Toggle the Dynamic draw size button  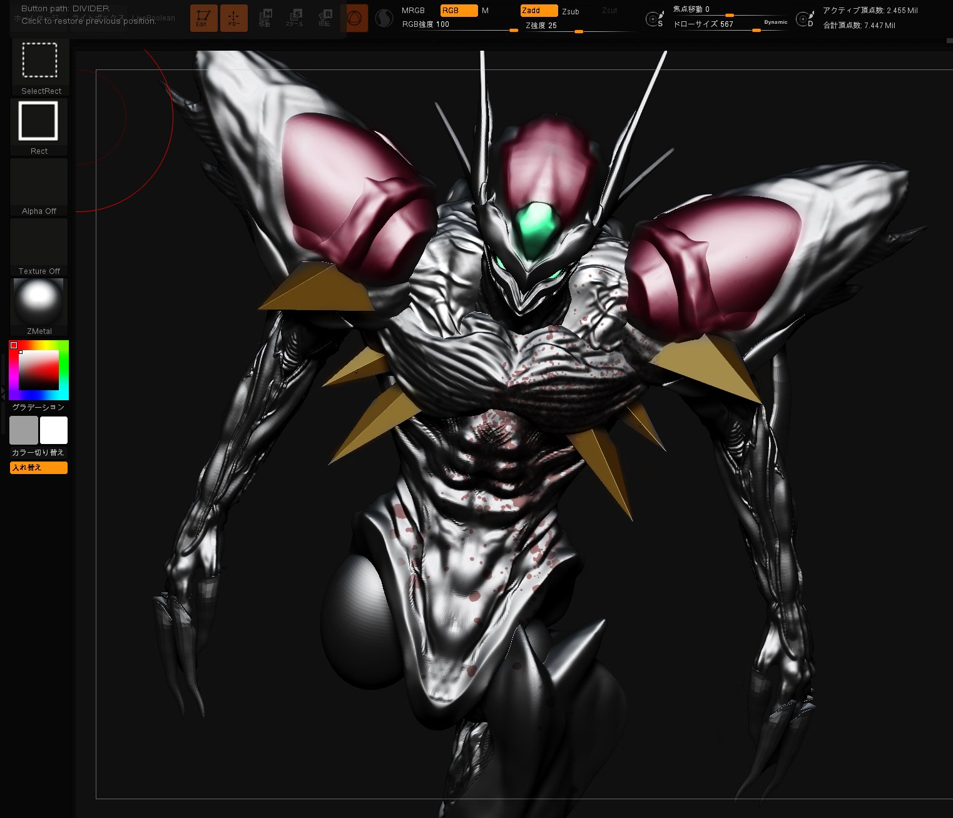tap(776, 22)
